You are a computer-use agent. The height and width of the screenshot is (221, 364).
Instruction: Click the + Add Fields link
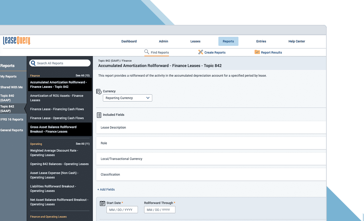106,189
